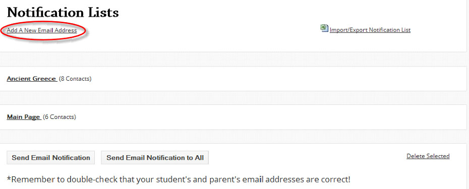Click the 6 Contacts count label
Image resolution: width=469 pixels, height=189 pixels.
click(60, 117)
